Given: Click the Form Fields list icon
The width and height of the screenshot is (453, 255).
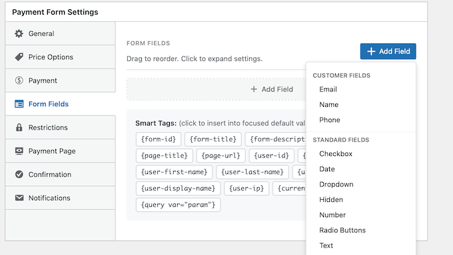Looking at the screenshot, I should pos(19,104).
